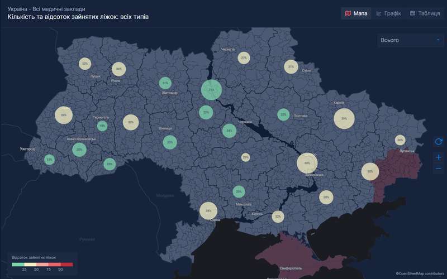Click the map reset/refresh icon

(439, 142)
